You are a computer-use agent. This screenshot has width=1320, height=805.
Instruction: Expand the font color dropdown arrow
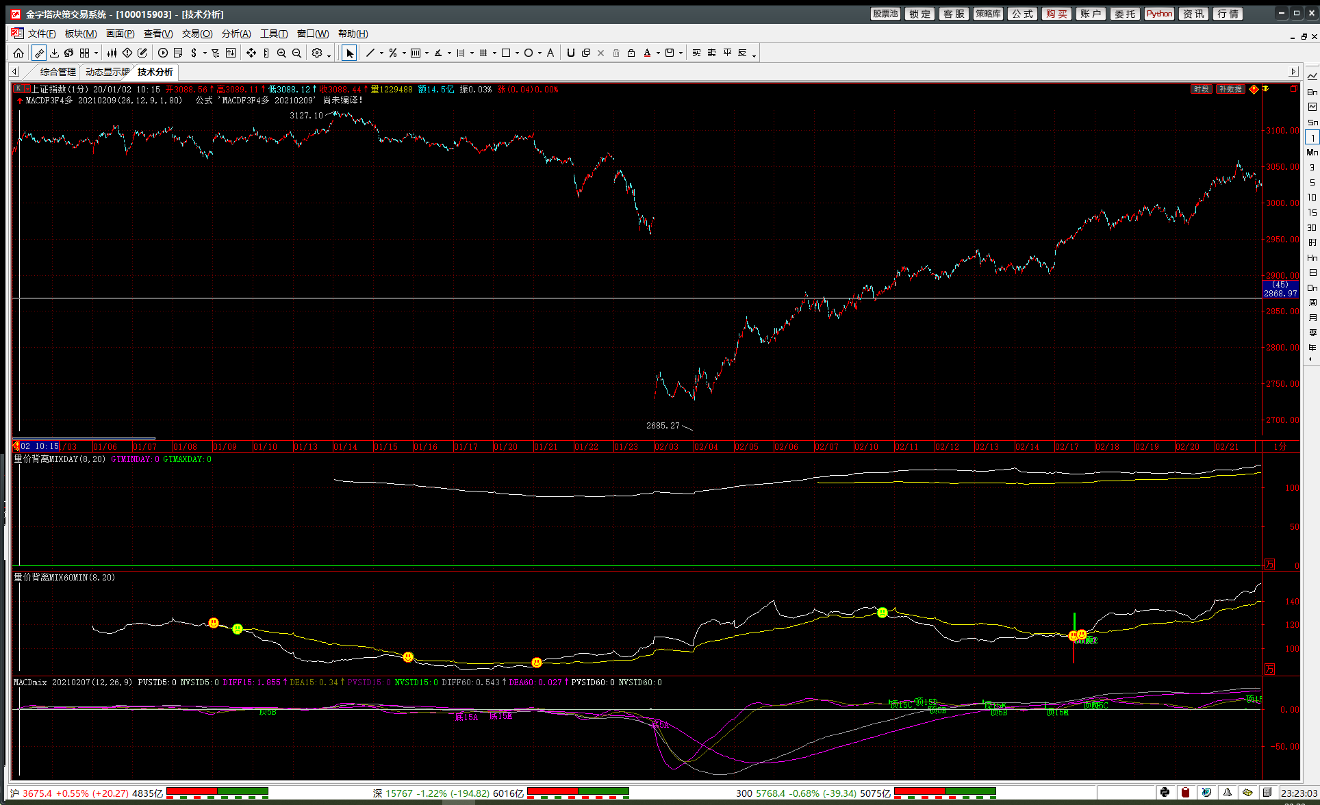pos(658,53)
